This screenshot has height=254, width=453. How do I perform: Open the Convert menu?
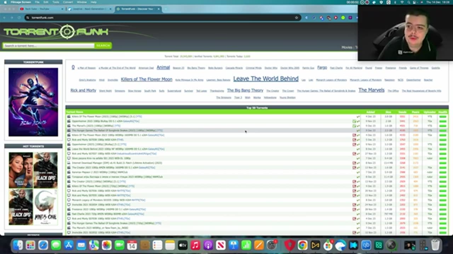click(x=68, y=2)
